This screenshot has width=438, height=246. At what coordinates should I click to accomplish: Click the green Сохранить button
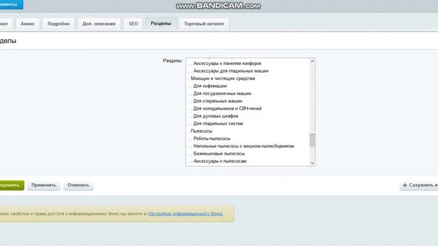12,185
